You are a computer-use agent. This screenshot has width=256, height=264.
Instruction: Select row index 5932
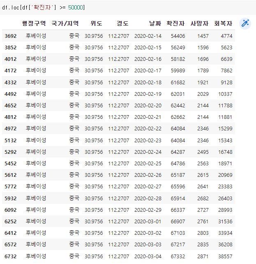pos(11,199)
